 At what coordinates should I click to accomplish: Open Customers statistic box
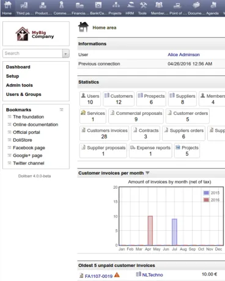click(119, 99)
